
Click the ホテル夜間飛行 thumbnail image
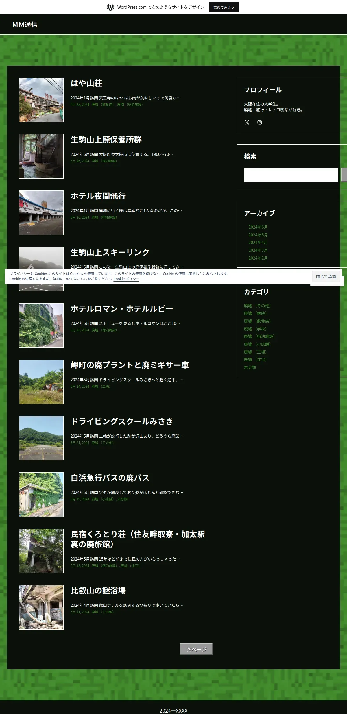(x=41, y=213)
